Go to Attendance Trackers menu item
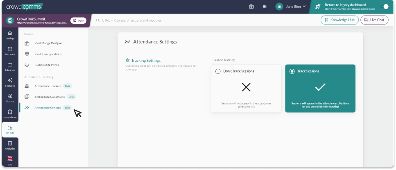The image size is (396, 170). [48, 86]
